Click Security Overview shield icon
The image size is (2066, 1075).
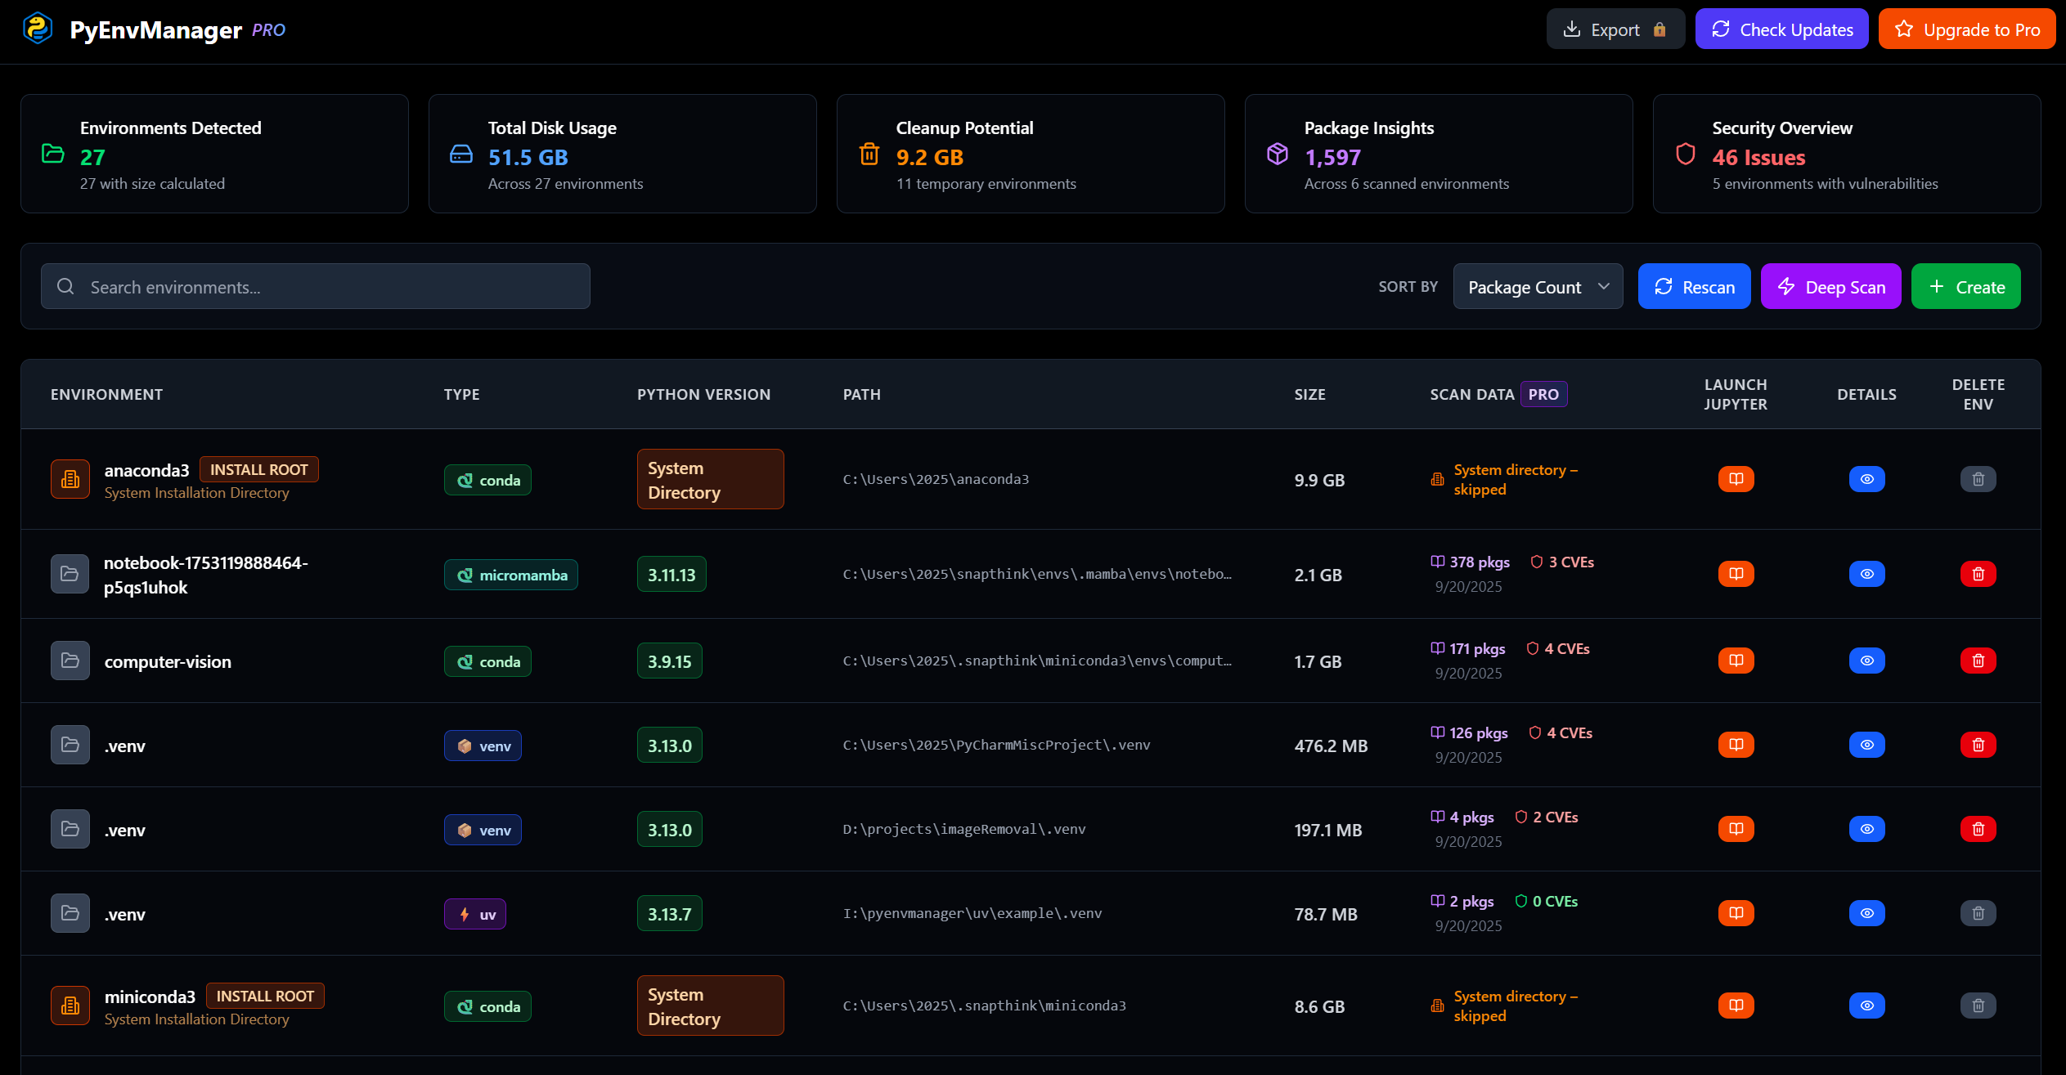coord(1685,154)
